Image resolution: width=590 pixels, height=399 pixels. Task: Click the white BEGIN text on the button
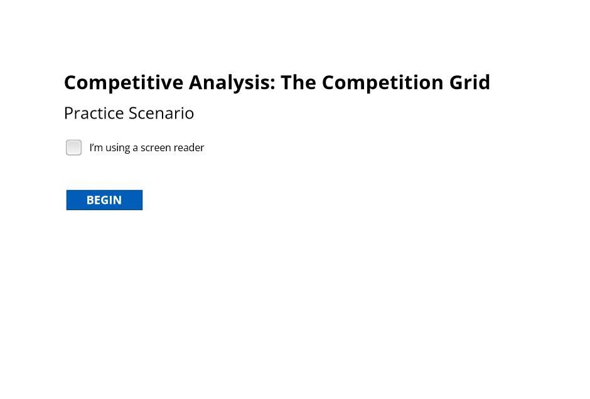click(104, 200)
